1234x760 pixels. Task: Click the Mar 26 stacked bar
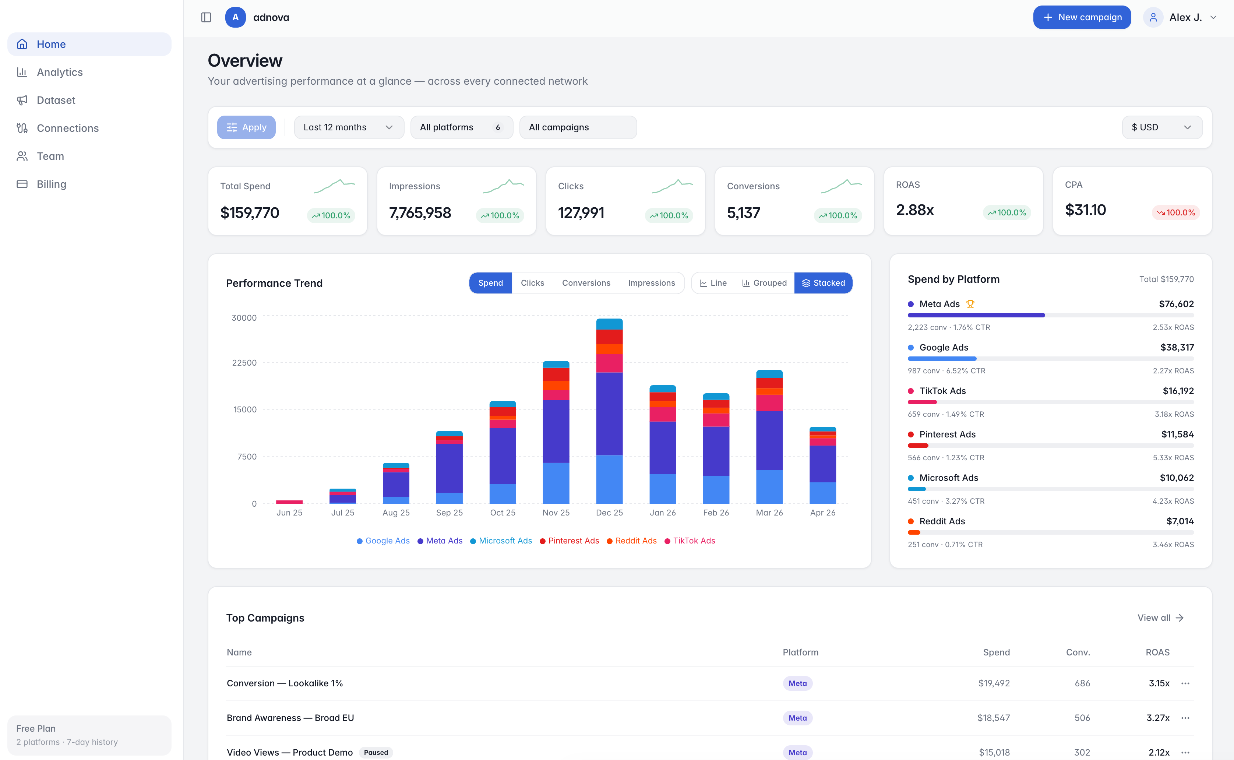[769, 437]
